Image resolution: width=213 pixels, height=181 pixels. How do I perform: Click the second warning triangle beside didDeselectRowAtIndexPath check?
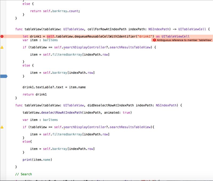[x=2, y=127]
